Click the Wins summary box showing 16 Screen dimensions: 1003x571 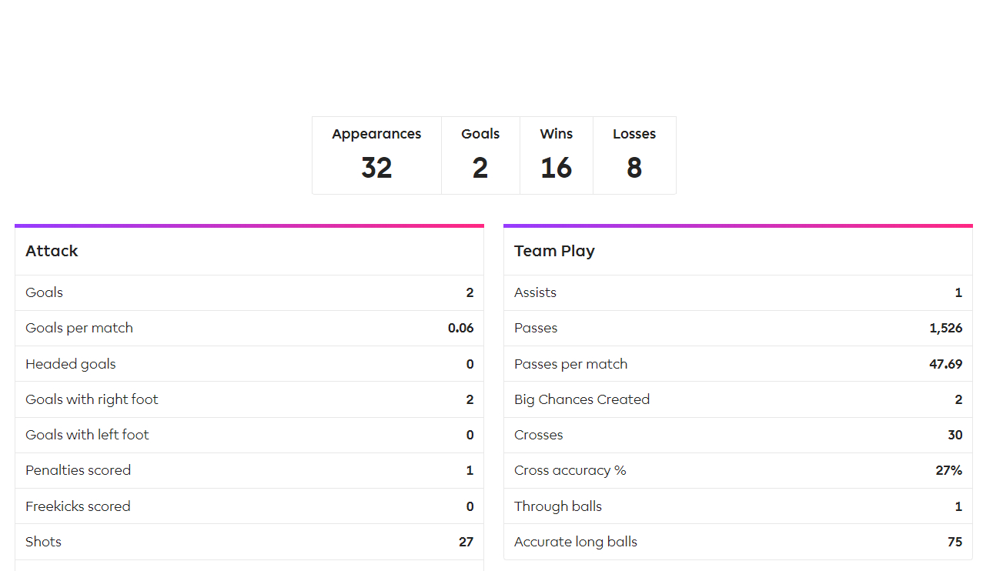tap(556, 155)
